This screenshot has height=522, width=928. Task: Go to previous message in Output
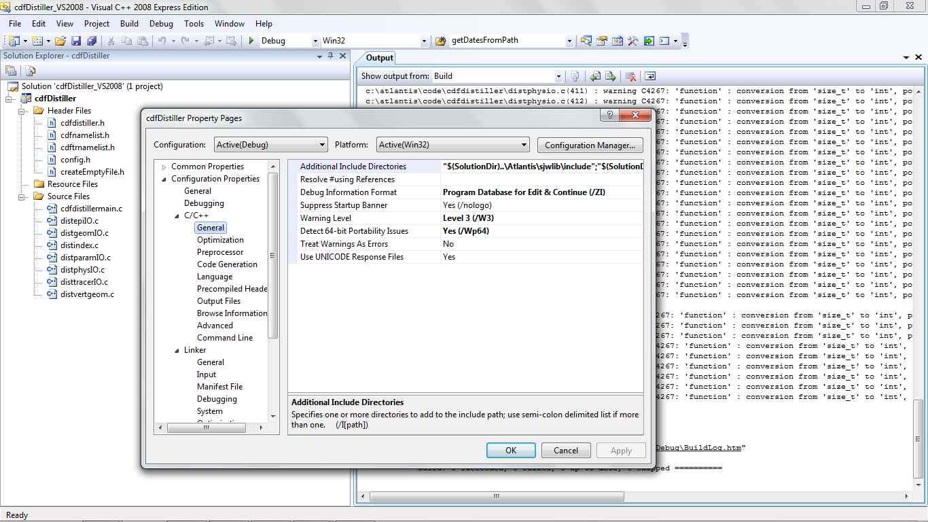pyautogui.click(x=595, y=76)
